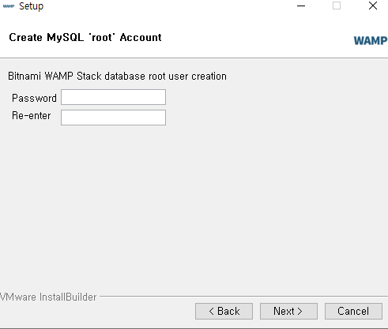Click the 'Create MySQL root Account' heading
This screenshot has height=329, width=388.
point(85,38)
